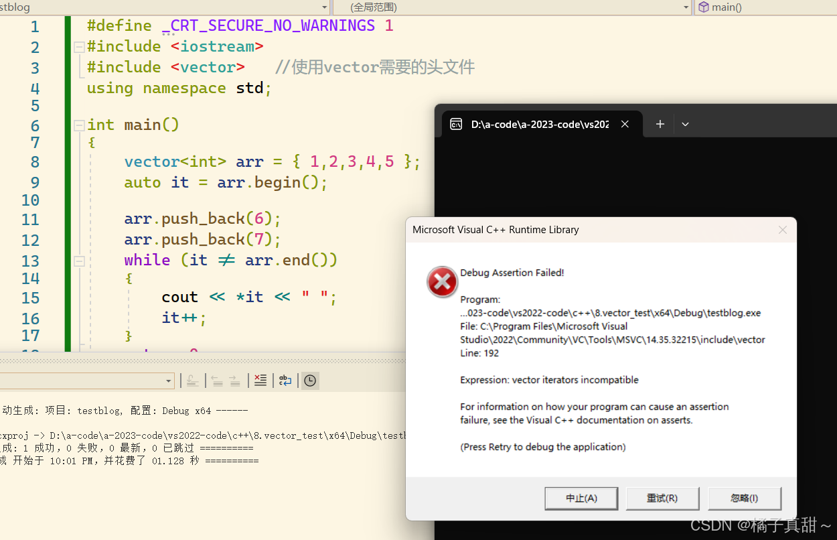The width and height of the screenshot is (837, 540).
Task: Close the Runtime Library dialog with X
Action: (x=782, y=230)
